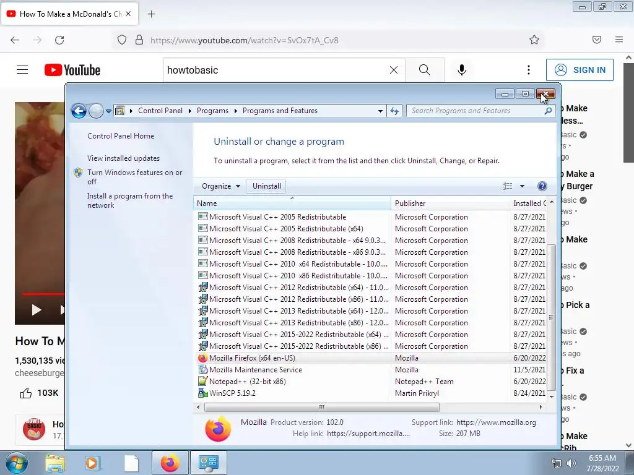The width and height of the screenshot is (634, 475).
Task: Select Microsoft Visual C++ 2005 Redistributable (x64) row
Action: pyautogui.click(x=371, y=229)
